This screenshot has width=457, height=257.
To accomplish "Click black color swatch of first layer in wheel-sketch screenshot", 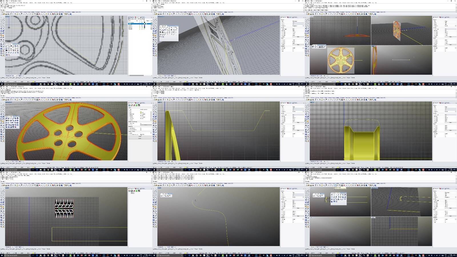I will 145,22.
